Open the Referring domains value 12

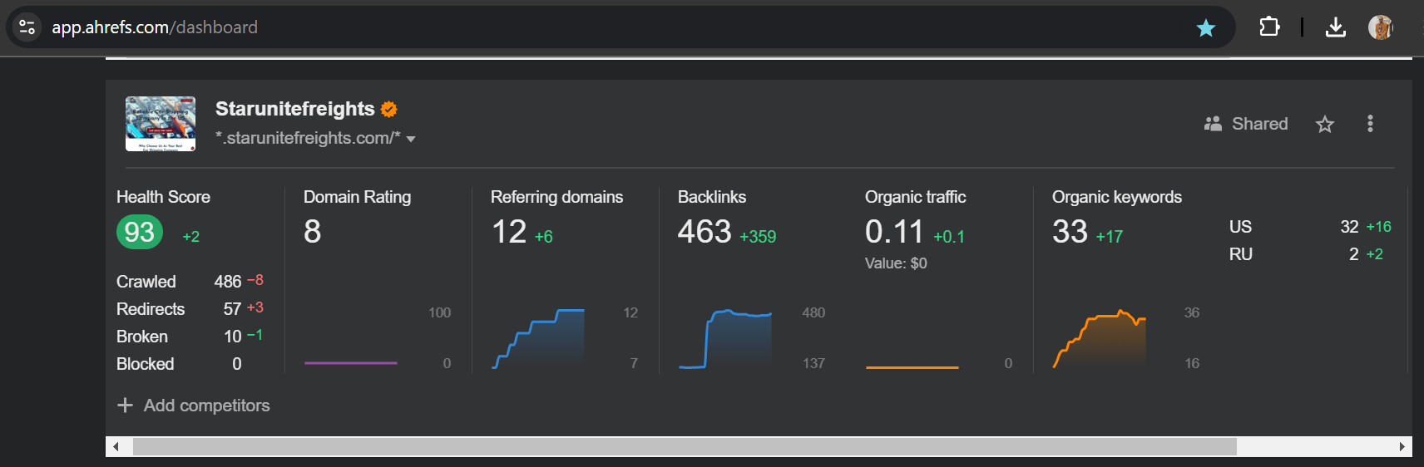(x=509, y=232)
